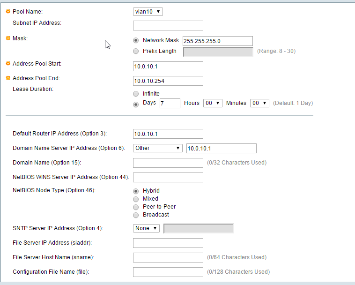
Task: Open the Domain Name Server type dropdown
Action: click(157, 148)
